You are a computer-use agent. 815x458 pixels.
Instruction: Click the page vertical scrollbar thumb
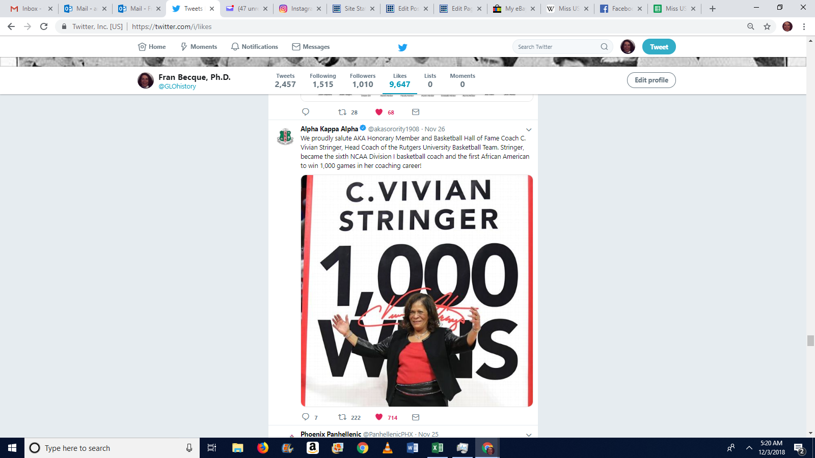point(810,340)
